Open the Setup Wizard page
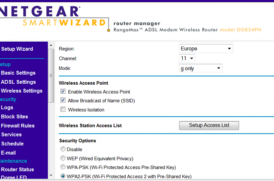 17,49
